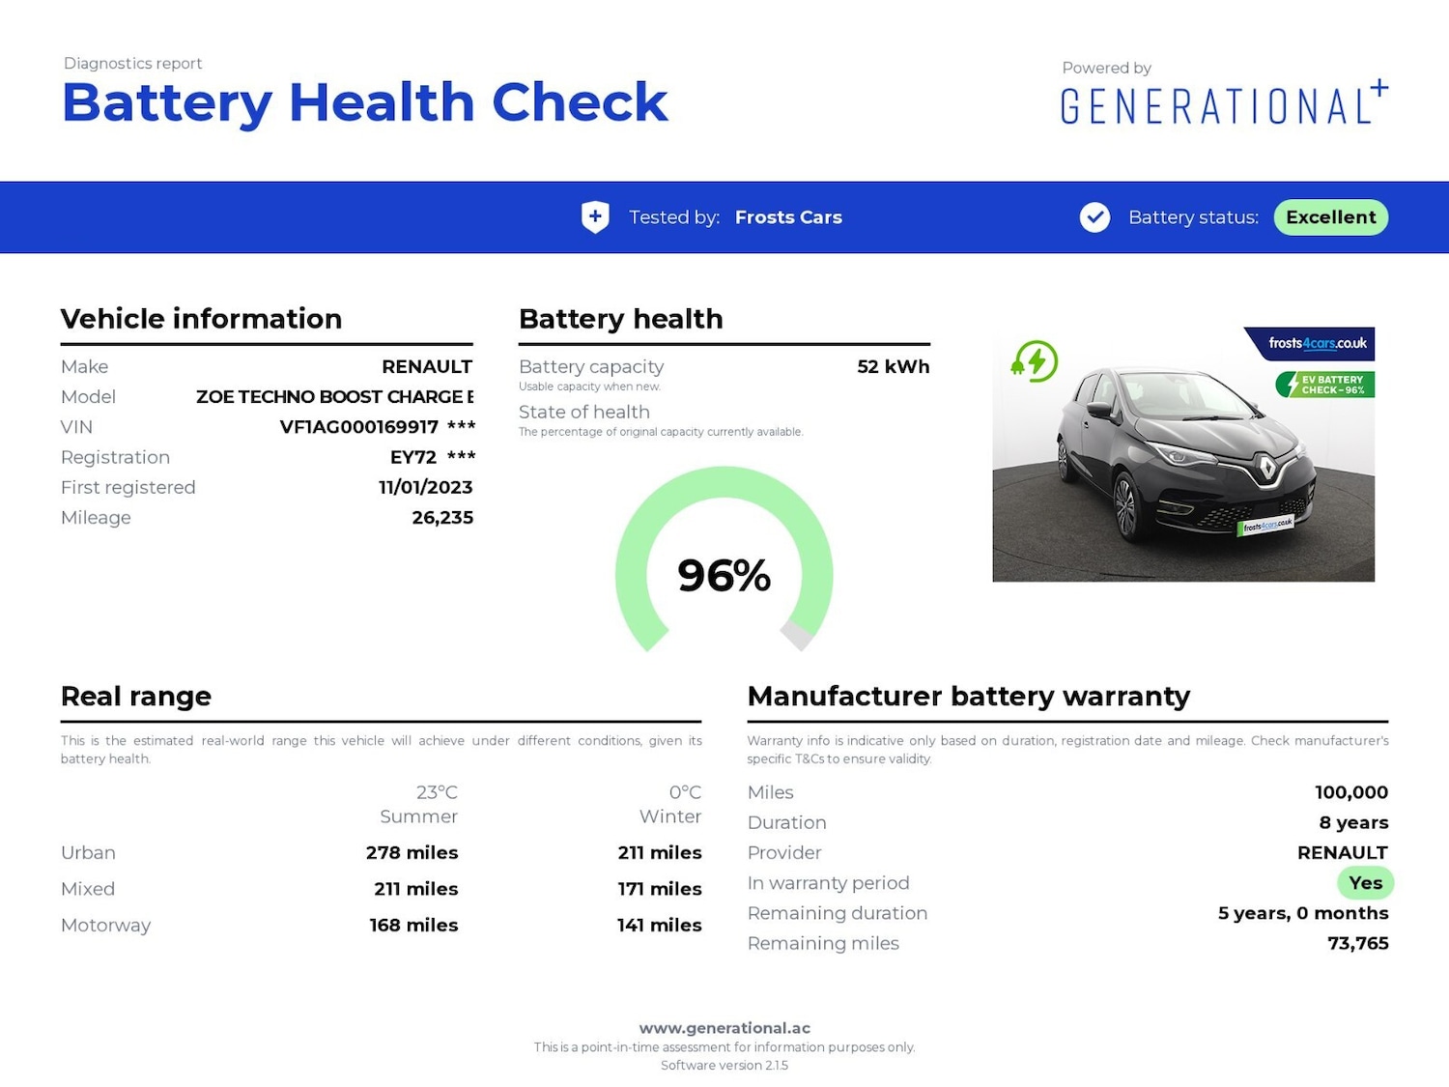The width and height of the screenshot is (1449, 1087).
Task: Click the Manufacturer battery warranty heading
Action: [968, 697]
